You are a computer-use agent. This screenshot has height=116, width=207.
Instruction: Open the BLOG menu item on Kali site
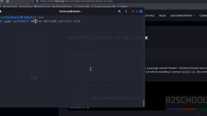(162, 16)
